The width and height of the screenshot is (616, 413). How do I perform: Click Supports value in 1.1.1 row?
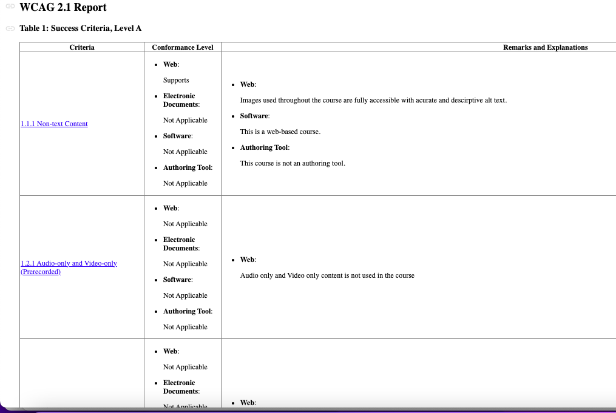point(176,80)
